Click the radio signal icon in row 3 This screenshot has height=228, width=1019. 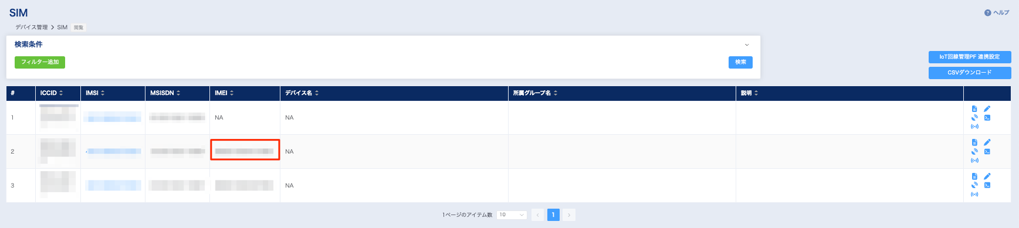click(974, 195)
